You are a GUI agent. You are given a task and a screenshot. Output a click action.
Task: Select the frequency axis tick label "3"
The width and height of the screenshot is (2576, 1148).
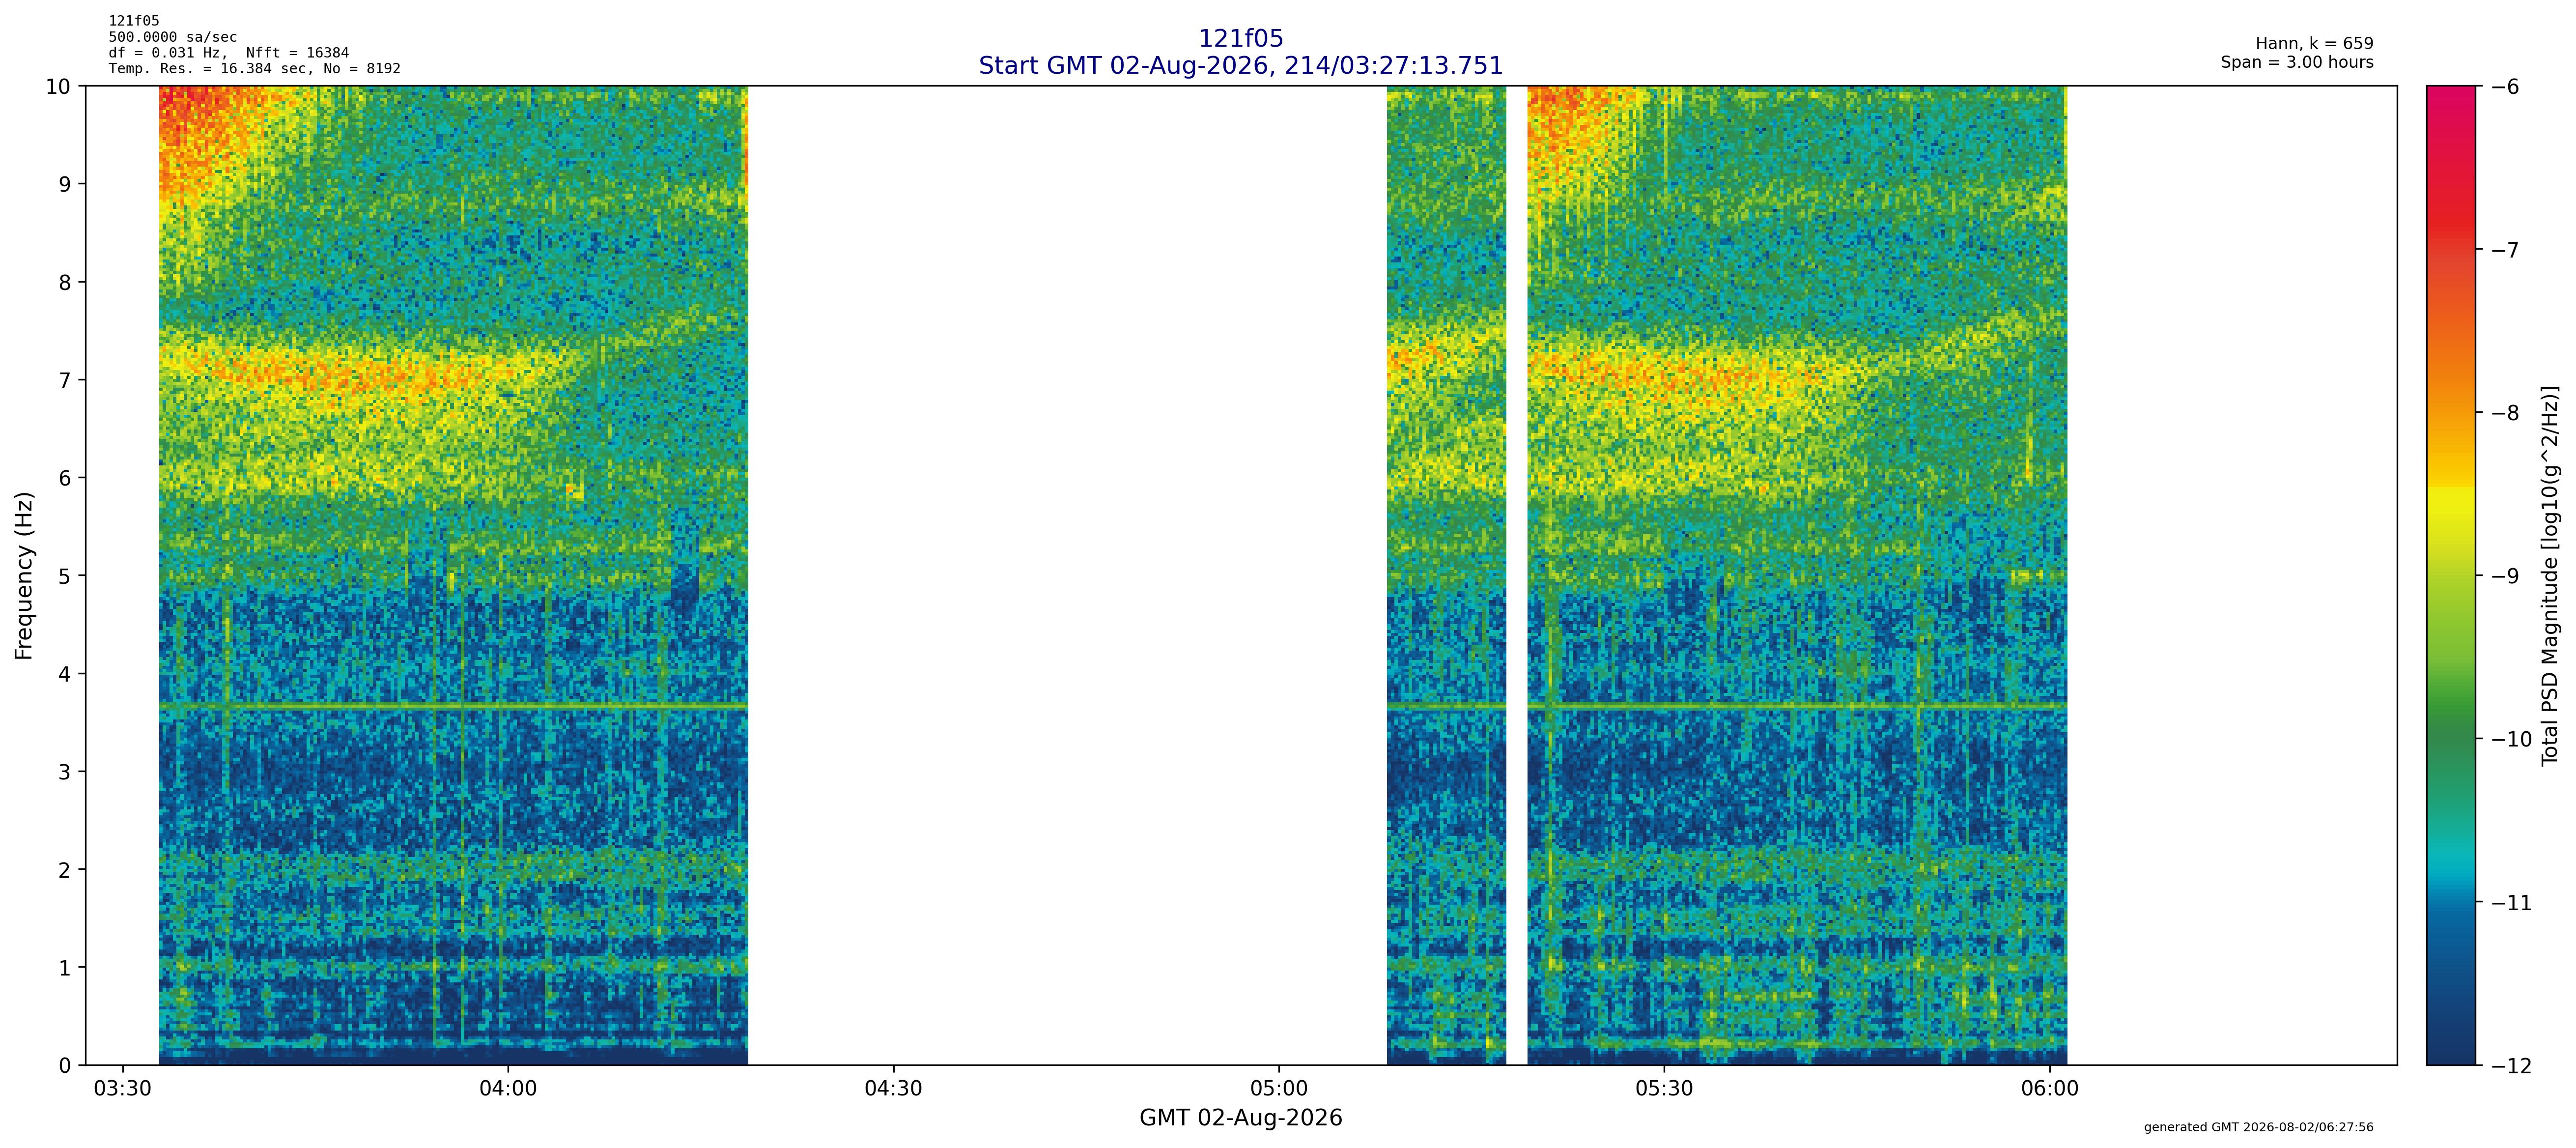tap(65, 772)
